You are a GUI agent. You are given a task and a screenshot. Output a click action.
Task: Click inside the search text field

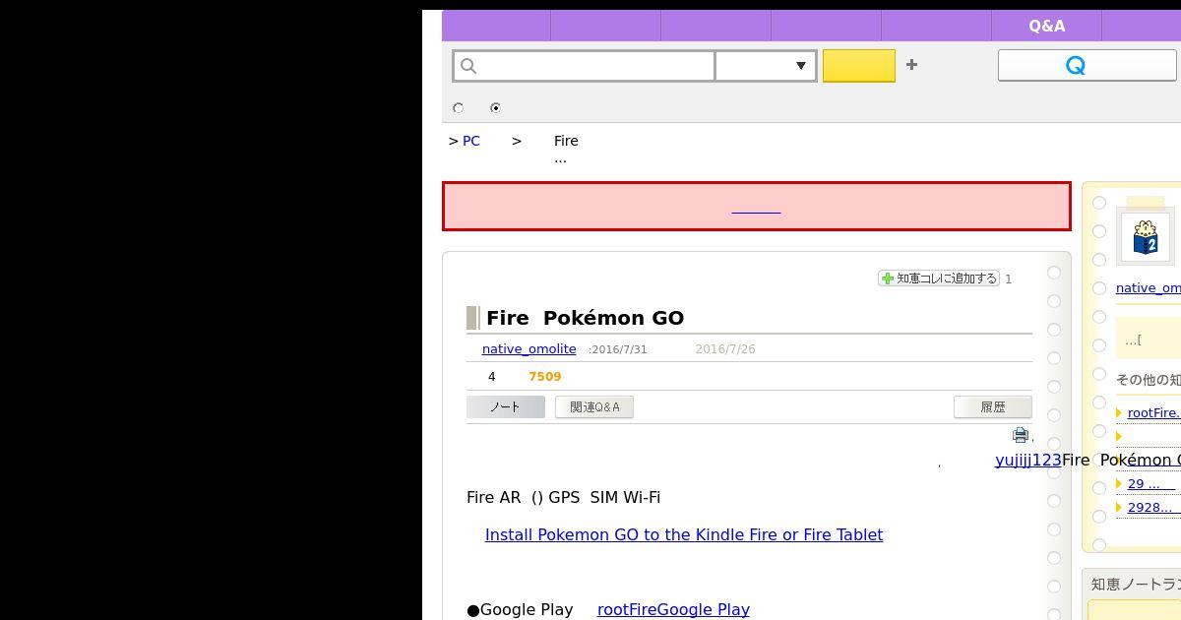[x=585, y=66]
